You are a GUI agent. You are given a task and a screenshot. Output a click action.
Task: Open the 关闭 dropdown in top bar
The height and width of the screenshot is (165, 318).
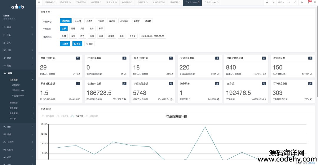point(281,2)
